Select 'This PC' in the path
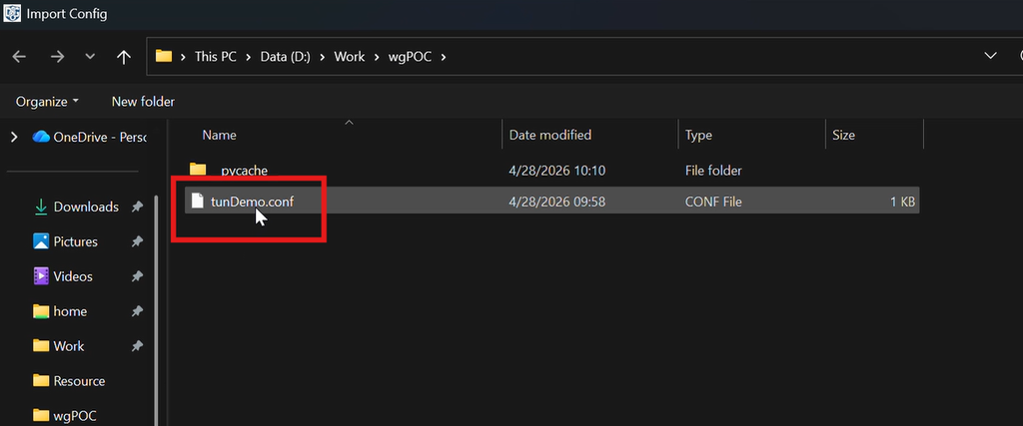 tap(216, 57)
